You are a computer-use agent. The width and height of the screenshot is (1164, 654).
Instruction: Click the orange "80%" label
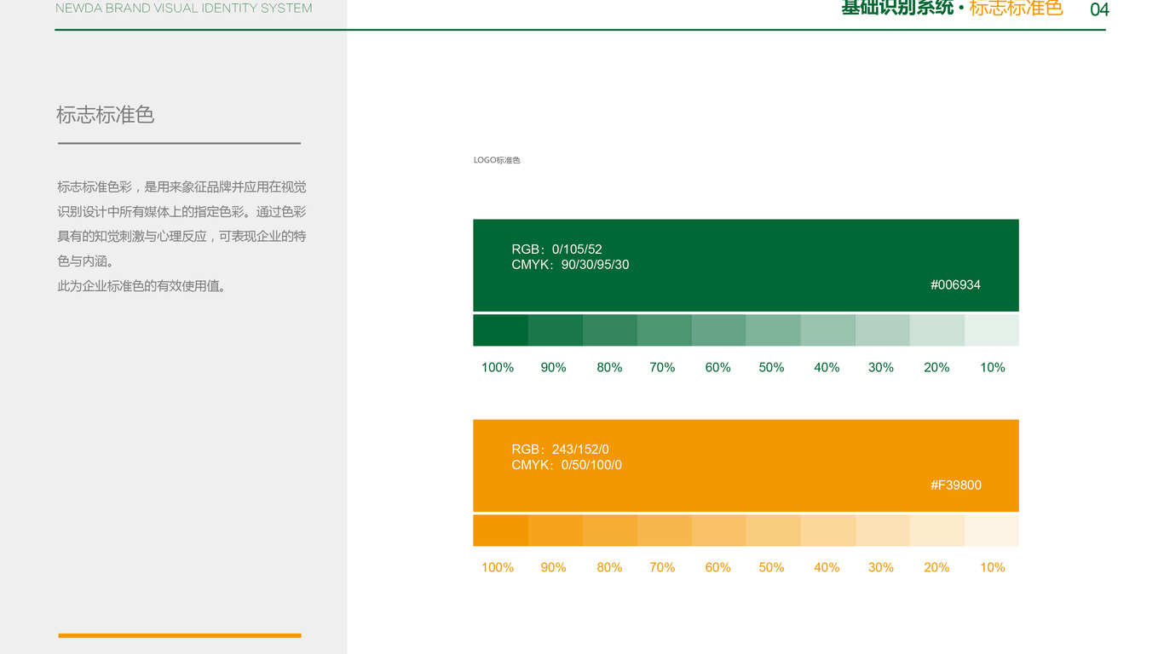pos(609,568)
